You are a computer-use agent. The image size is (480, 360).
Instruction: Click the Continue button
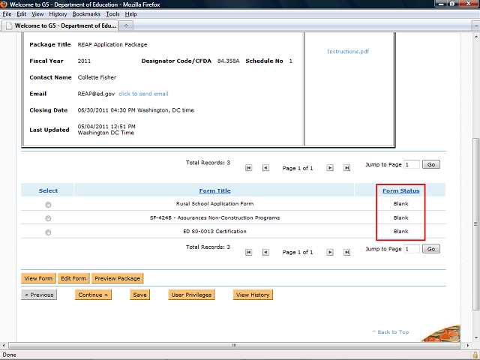[x=93, y=295]
